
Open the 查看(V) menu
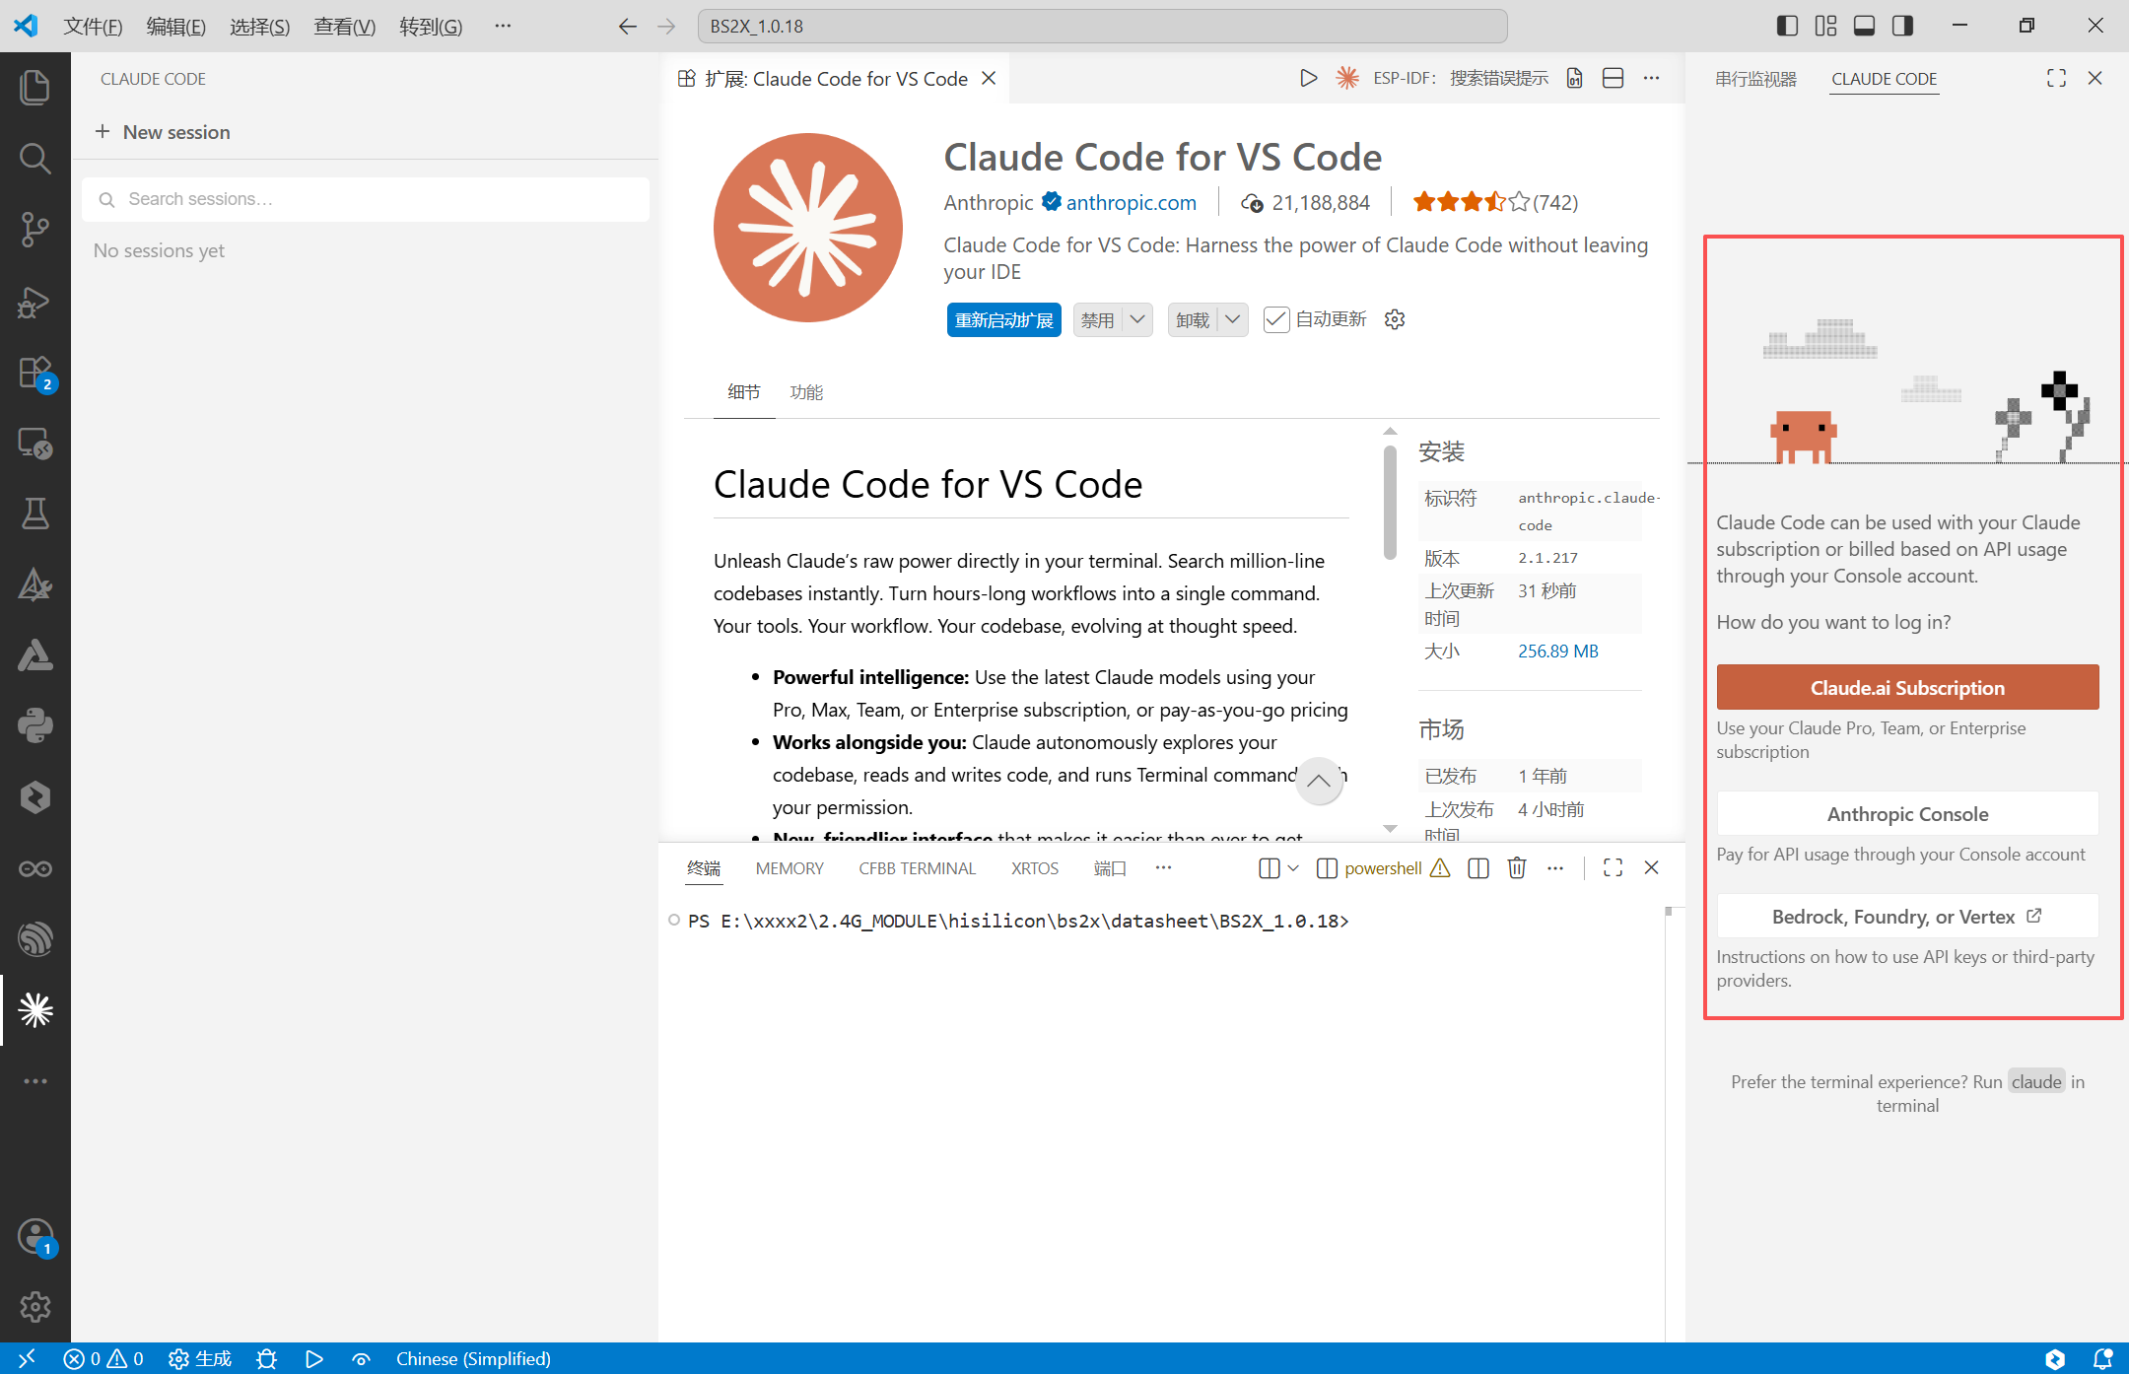click(344, 26)
